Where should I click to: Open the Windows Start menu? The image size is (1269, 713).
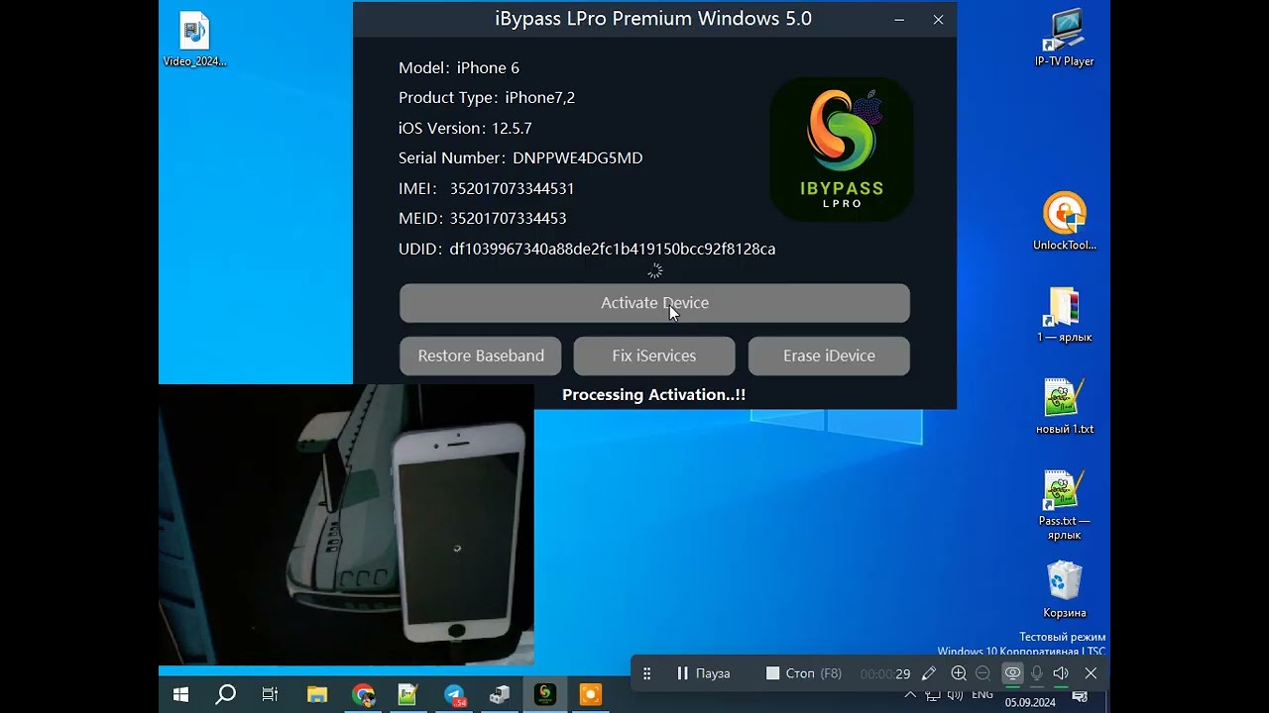pyautogui.click(x=180, y=693)
